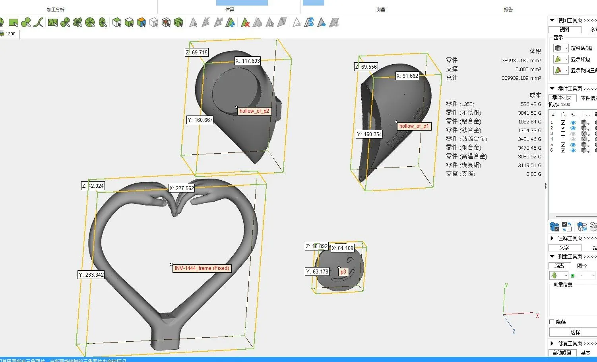
Task: Expand the 注释工具页 panel
Action: [552, 238]
